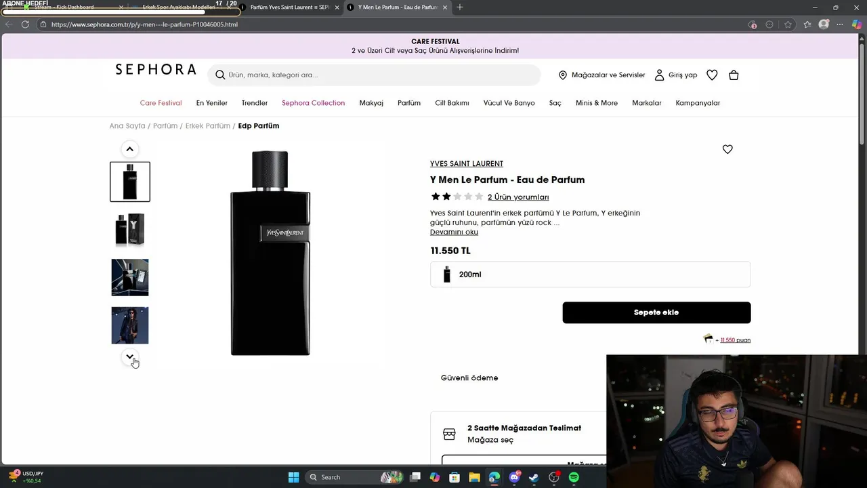Click the Giriş yap account icon
The image size is (867, 488).
pos(659,75)
